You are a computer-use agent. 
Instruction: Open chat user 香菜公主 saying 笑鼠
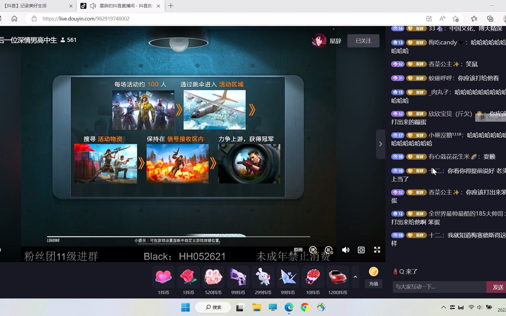tap(444, 64)
